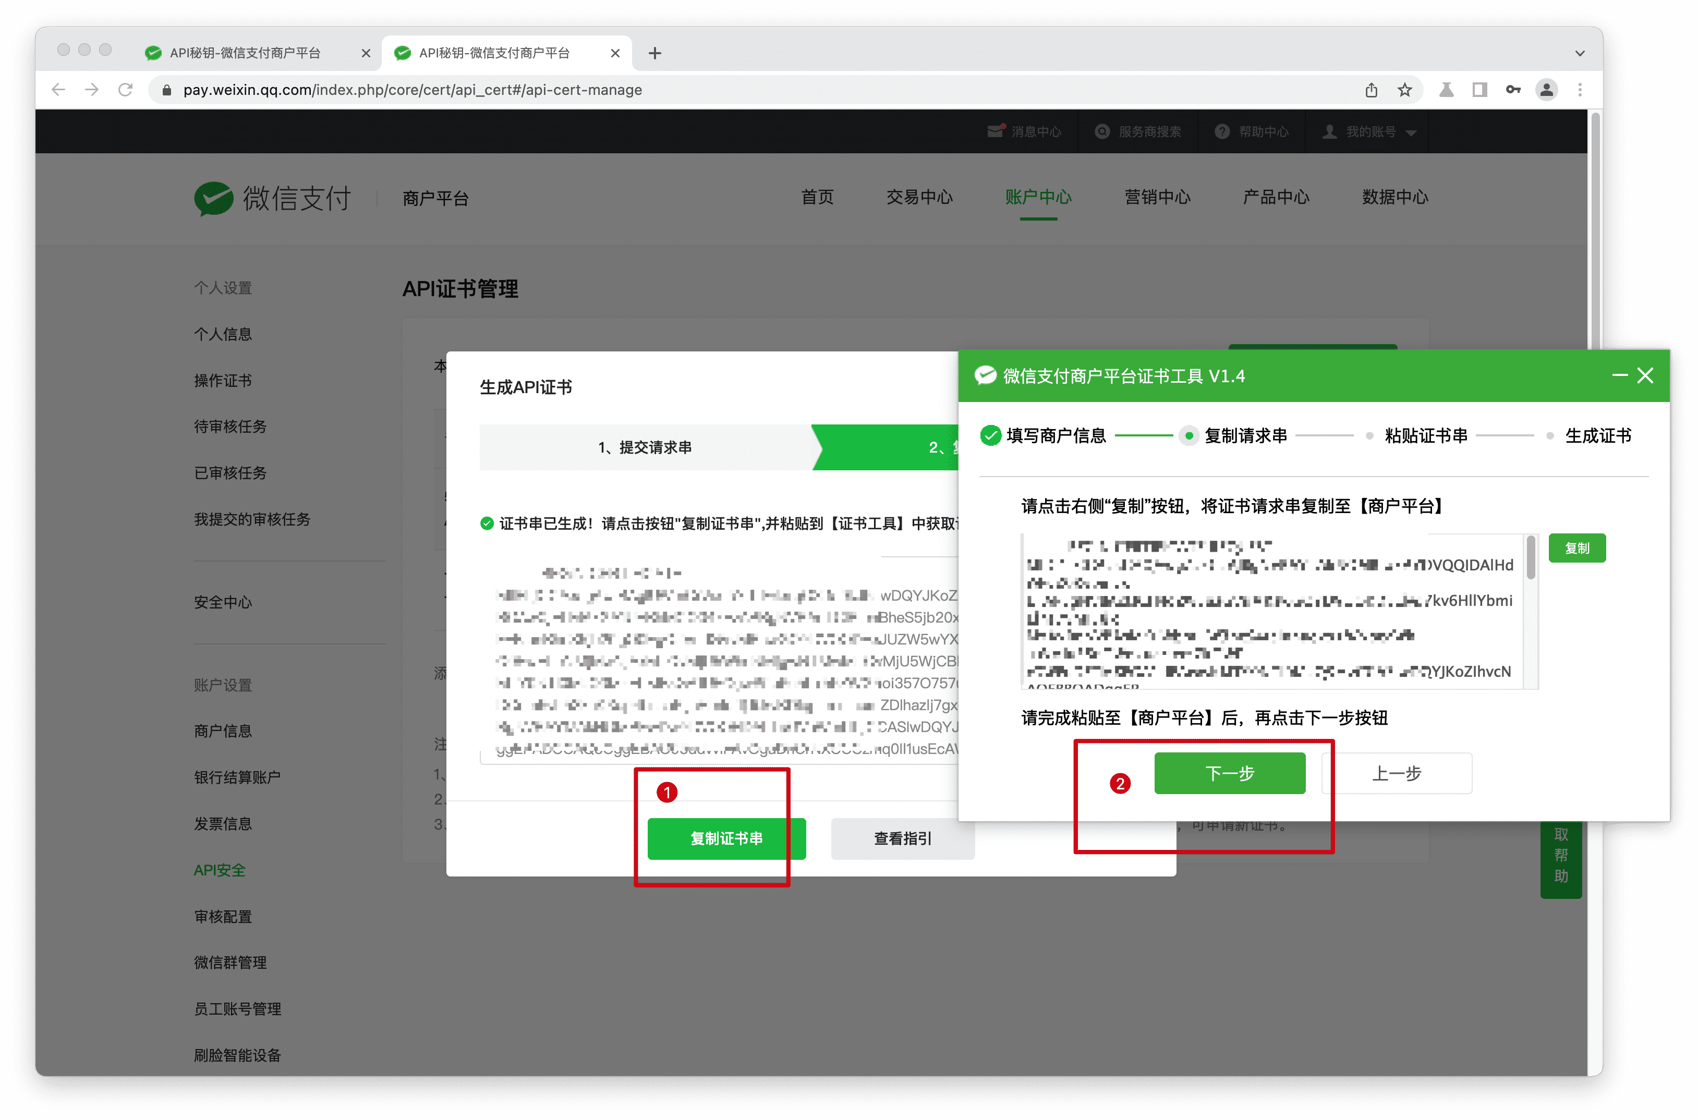1698x1120 pixels.
Task: Select the 粘贴证书串 step indicator dot
Action: coord(1369,435)
